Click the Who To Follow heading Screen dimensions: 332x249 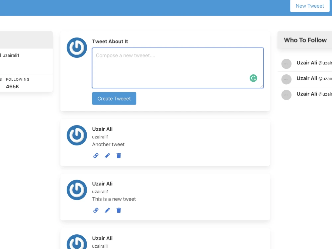[x=305, y=40]
